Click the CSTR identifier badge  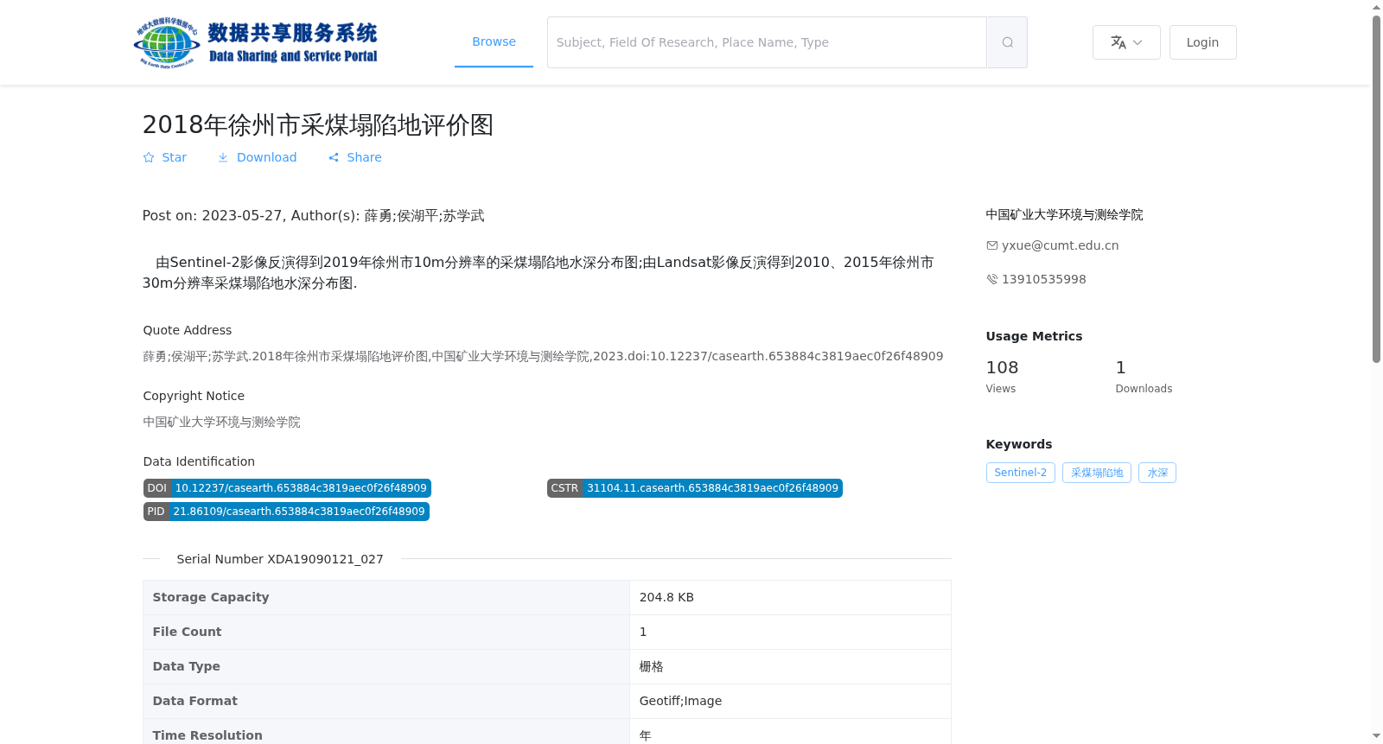click(695, 488)
